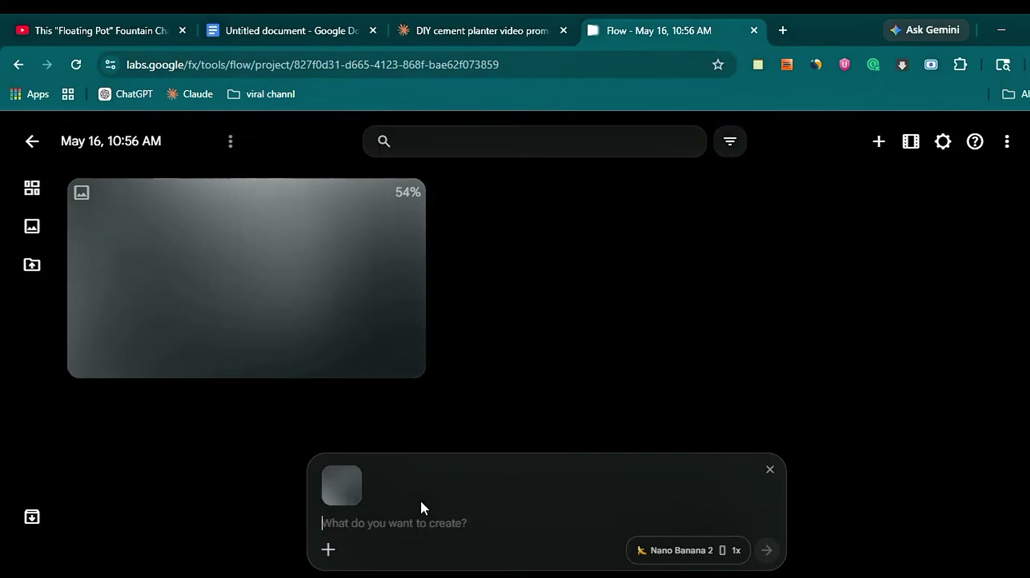The image size is (1030, 578).
Task: Minimize the browser window
Action: click(x=1001, y=30)
